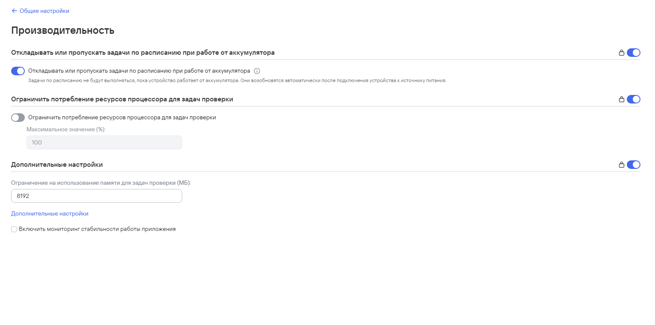
Task: Click the Максимальное значение (%) field
Action: (104, 142)
